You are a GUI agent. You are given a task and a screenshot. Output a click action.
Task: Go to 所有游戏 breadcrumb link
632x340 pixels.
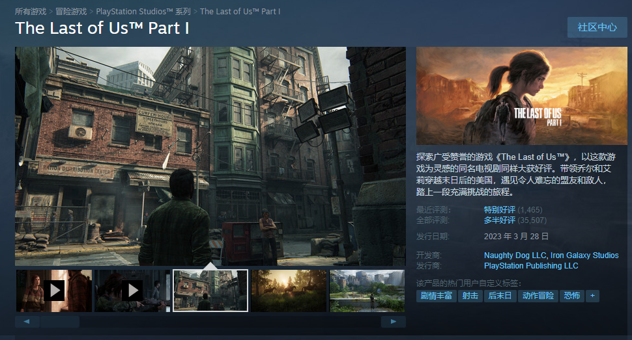point(31,12)
